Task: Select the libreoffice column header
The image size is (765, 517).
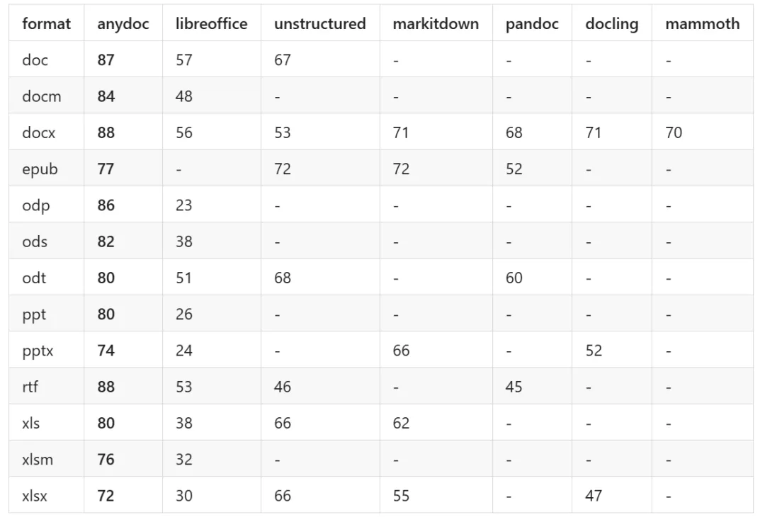Action: (211, 23)
